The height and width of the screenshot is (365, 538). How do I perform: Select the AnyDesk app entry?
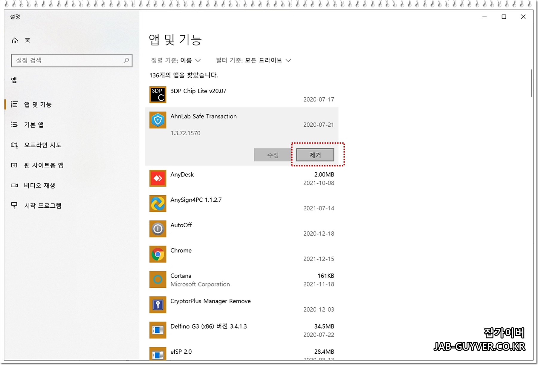point(242,178)
